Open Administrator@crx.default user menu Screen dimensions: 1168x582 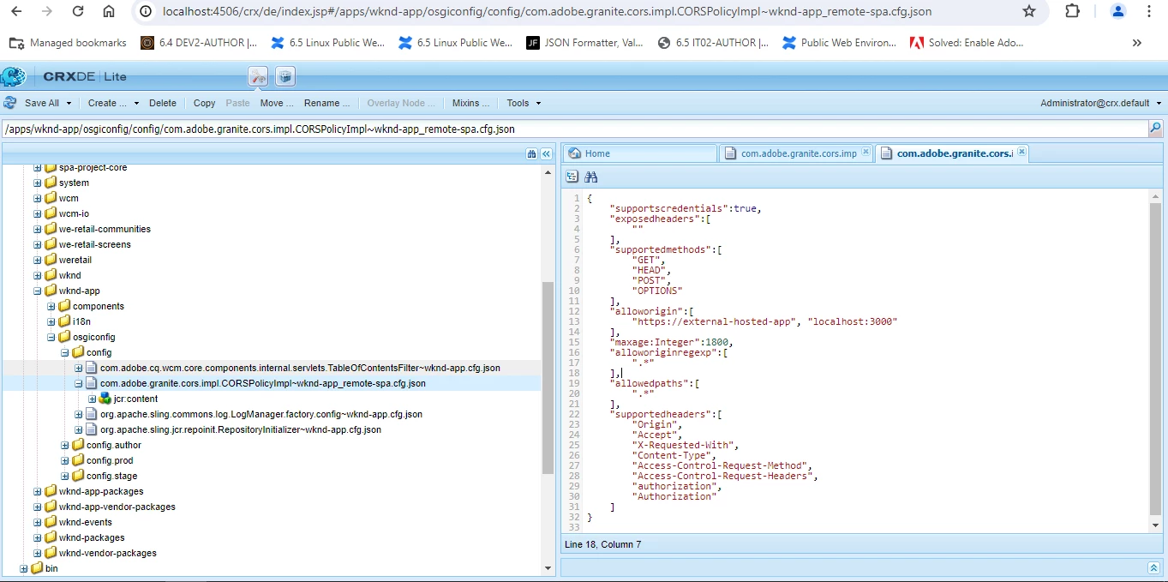[x=1100, y=103]
